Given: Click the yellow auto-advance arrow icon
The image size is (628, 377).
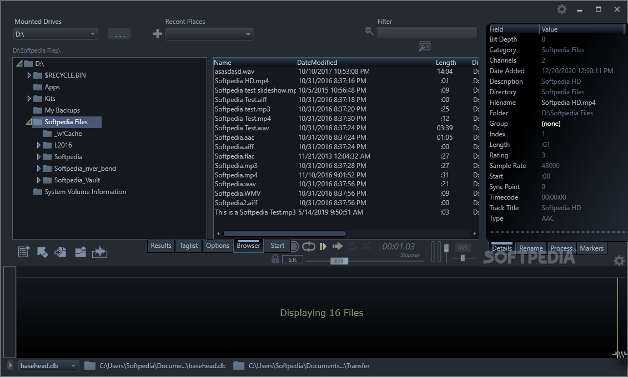Looking at the screenshot, I should (338, 246).
